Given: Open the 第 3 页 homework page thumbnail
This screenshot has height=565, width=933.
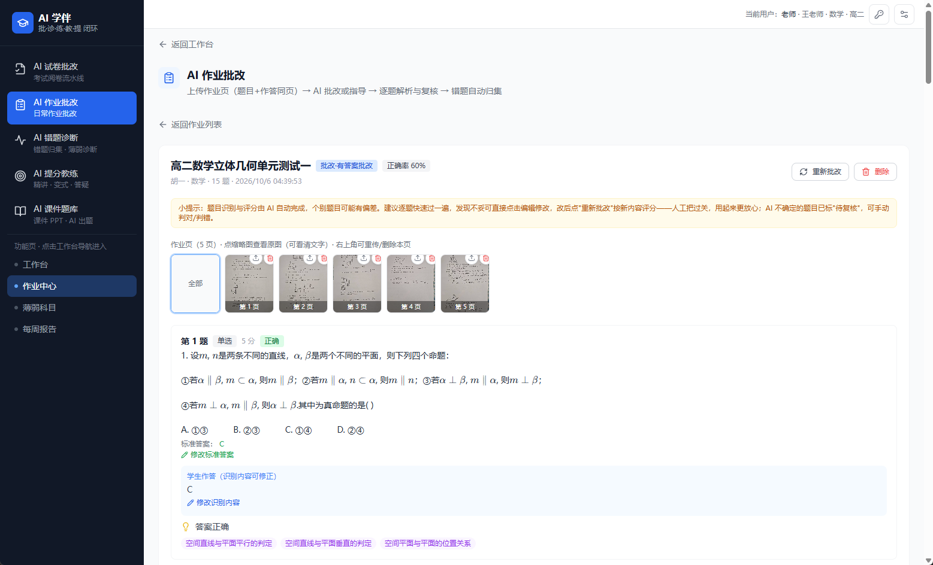Looking at the screenshot, I should (357, 284).
